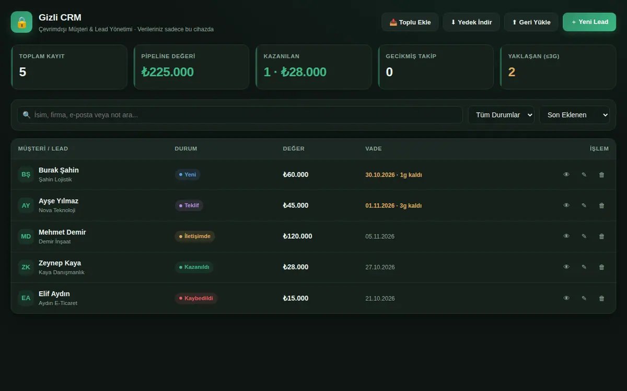This screenshot has height=391, width=627.
Task: Focus the search field for leads
Action: coord(240,115)
